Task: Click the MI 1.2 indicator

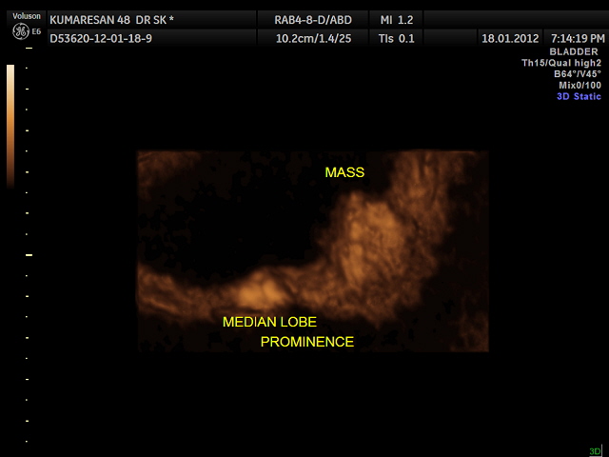Action: 394,20
